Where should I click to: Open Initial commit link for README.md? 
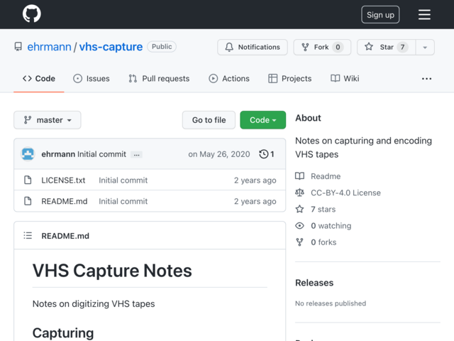coord(123,201)
